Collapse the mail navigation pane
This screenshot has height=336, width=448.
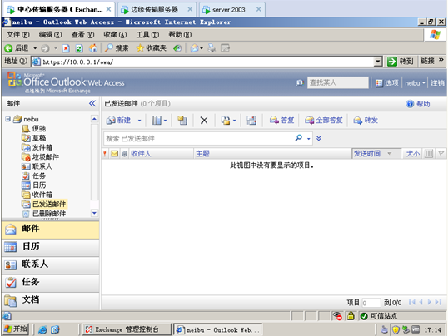coord(92,103)
